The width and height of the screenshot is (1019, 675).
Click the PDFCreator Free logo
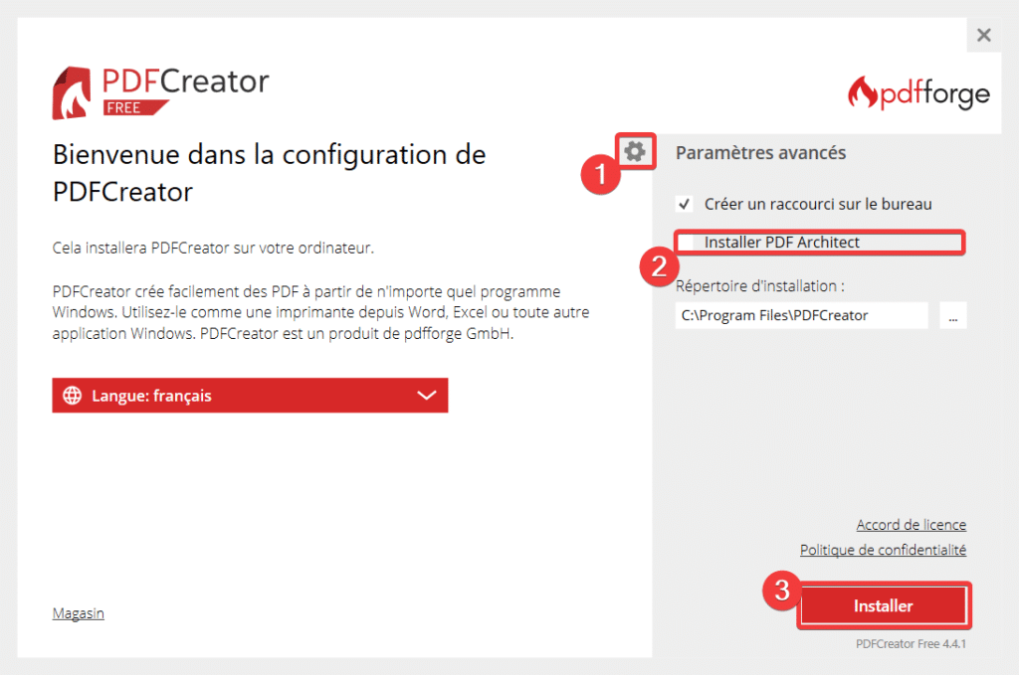160,92
